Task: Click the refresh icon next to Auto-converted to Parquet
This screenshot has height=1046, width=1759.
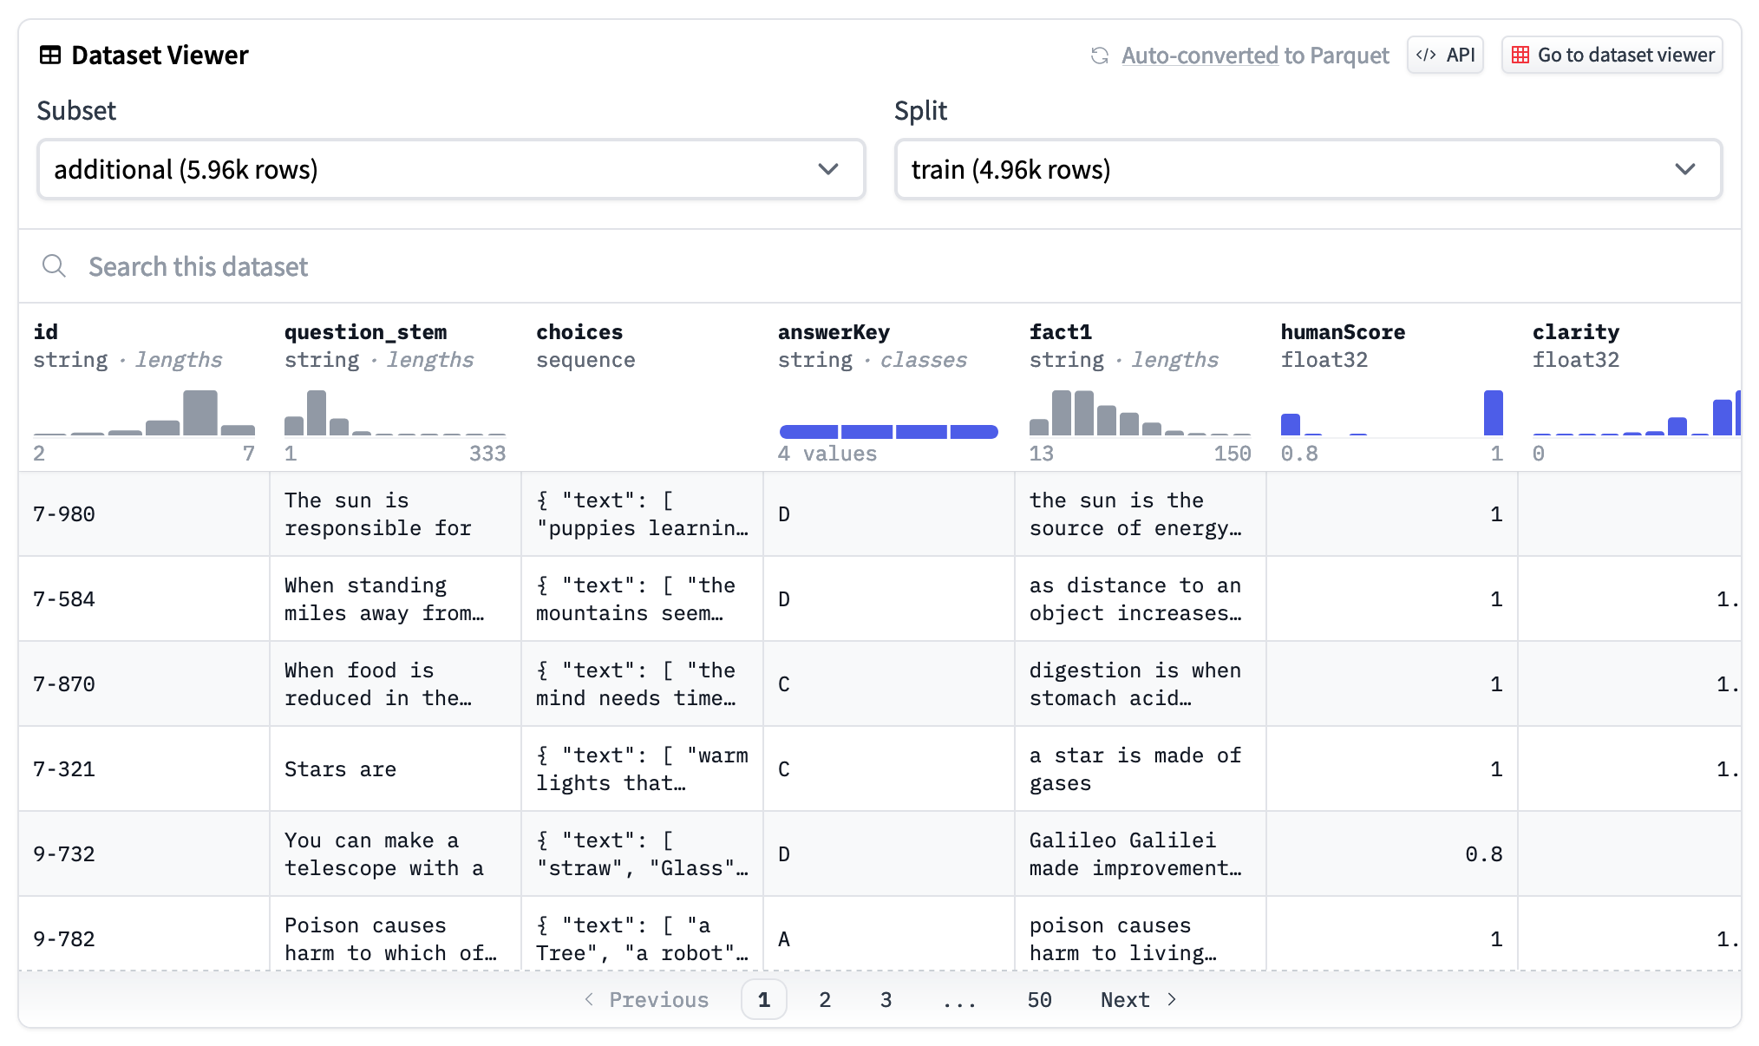Action: [x=1102, y=55]
